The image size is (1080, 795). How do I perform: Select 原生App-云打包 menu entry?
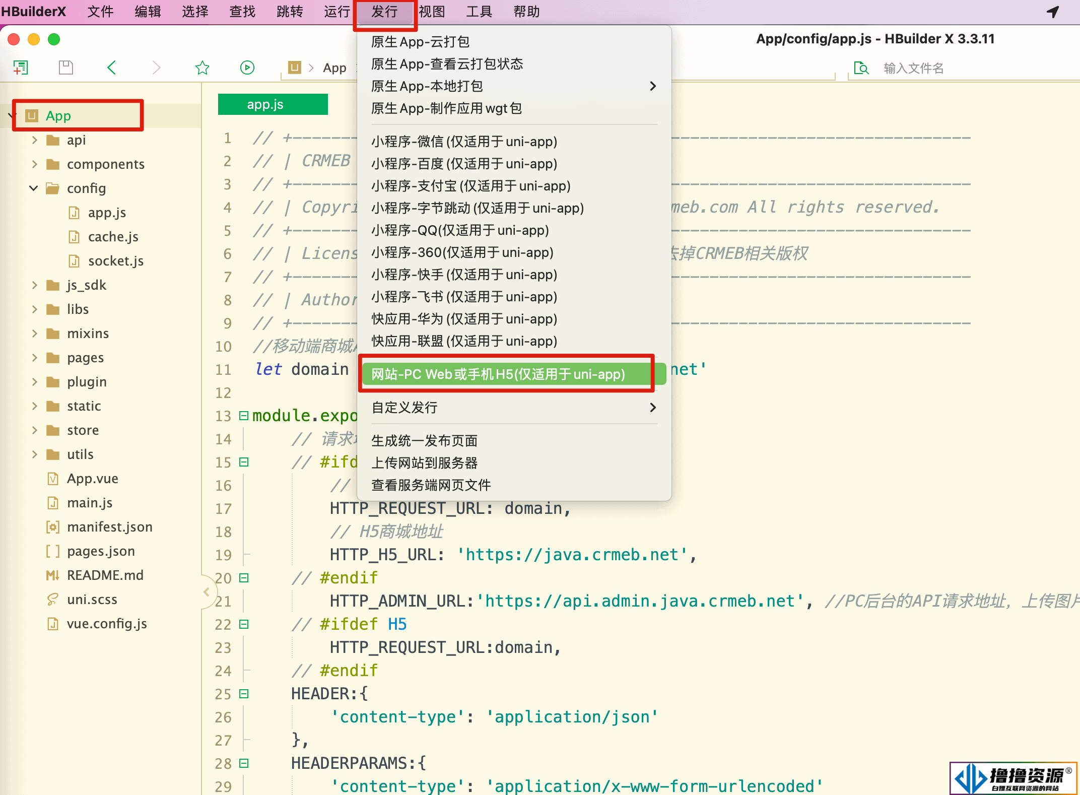tap(514, 42)
